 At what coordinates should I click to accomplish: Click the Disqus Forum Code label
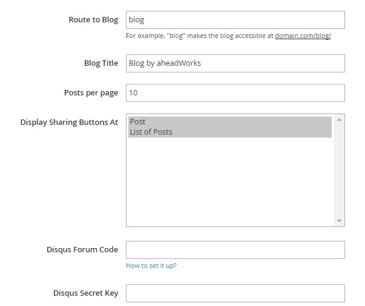pyautogui.click(x=82, y=250)
